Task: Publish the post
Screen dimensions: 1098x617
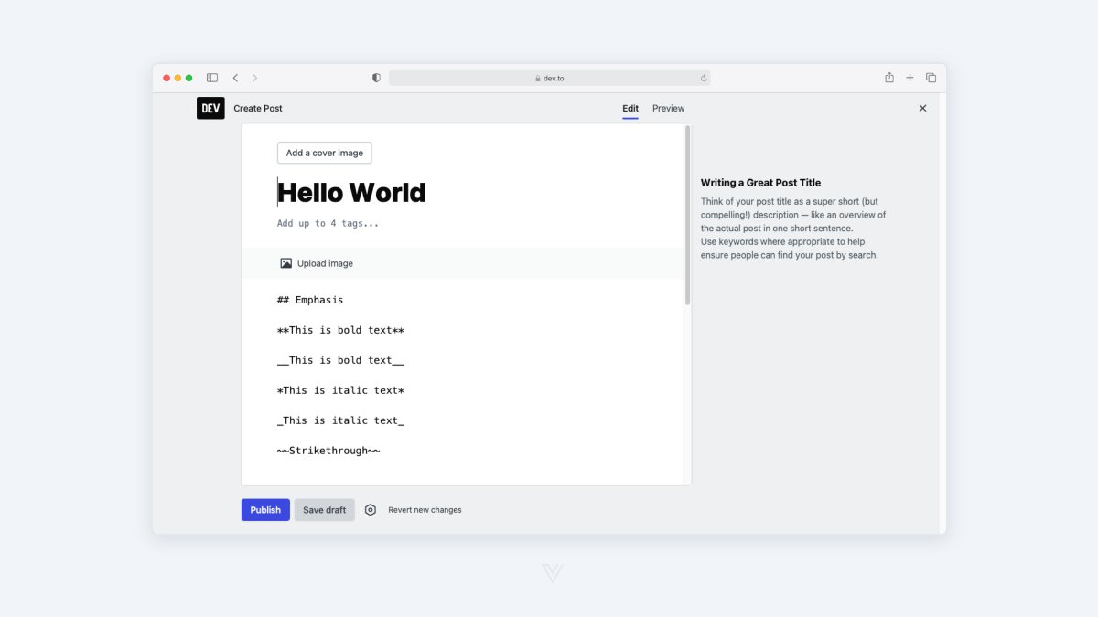Action: click(x=264, y=509)
